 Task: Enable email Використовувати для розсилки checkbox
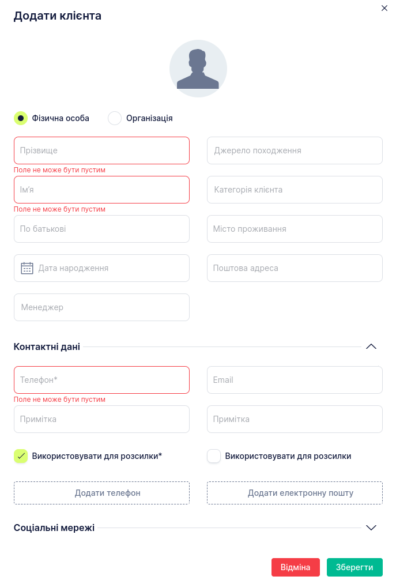214,456
